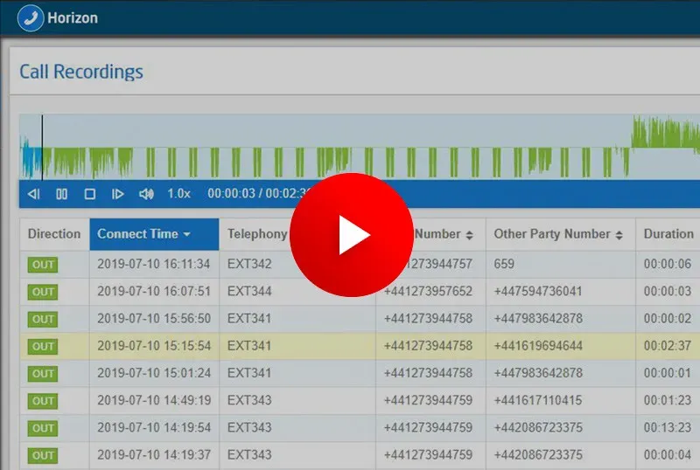Click the duration 00:01:23
The width and height of the screenshot is (700, 470).
668,400
